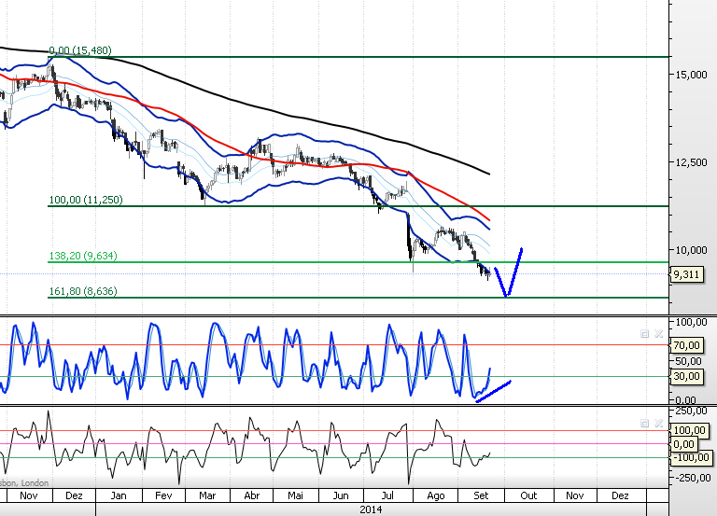The width and height of the screenshot is (717, 516).
Task: Click the 250,00 CCI axis label
Action: point(691,411)
